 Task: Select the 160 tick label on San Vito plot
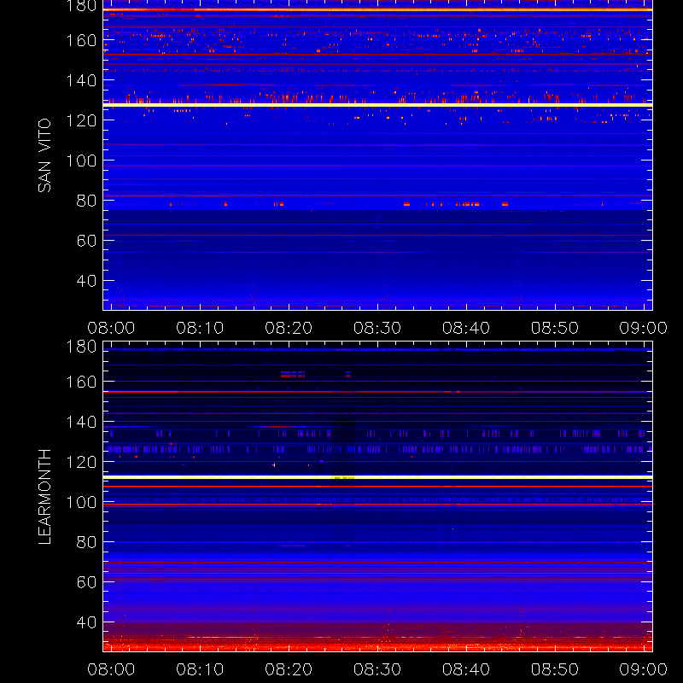(81, 40)
